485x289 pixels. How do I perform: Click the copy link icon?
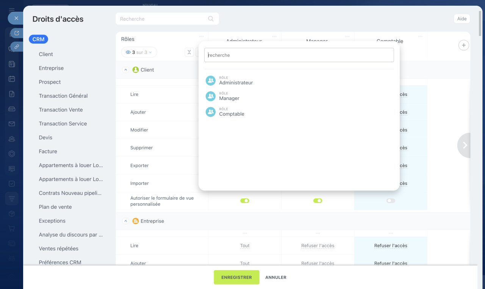(16, 47)
